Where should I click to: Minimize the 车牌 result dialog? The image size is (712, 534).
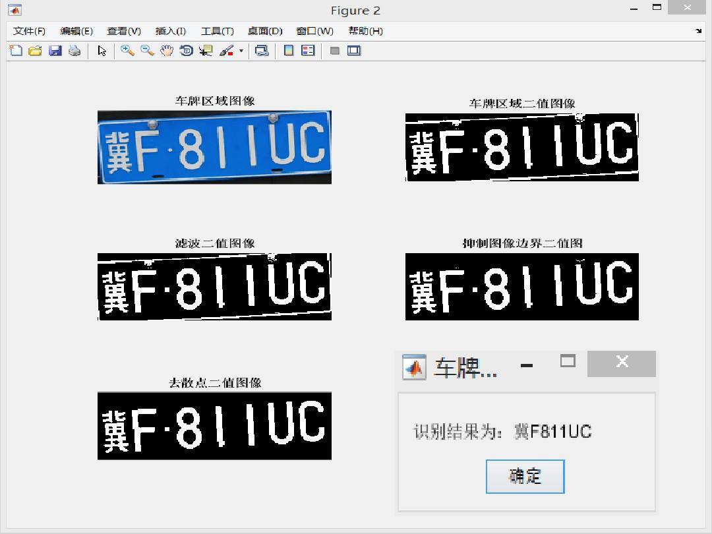526,365
